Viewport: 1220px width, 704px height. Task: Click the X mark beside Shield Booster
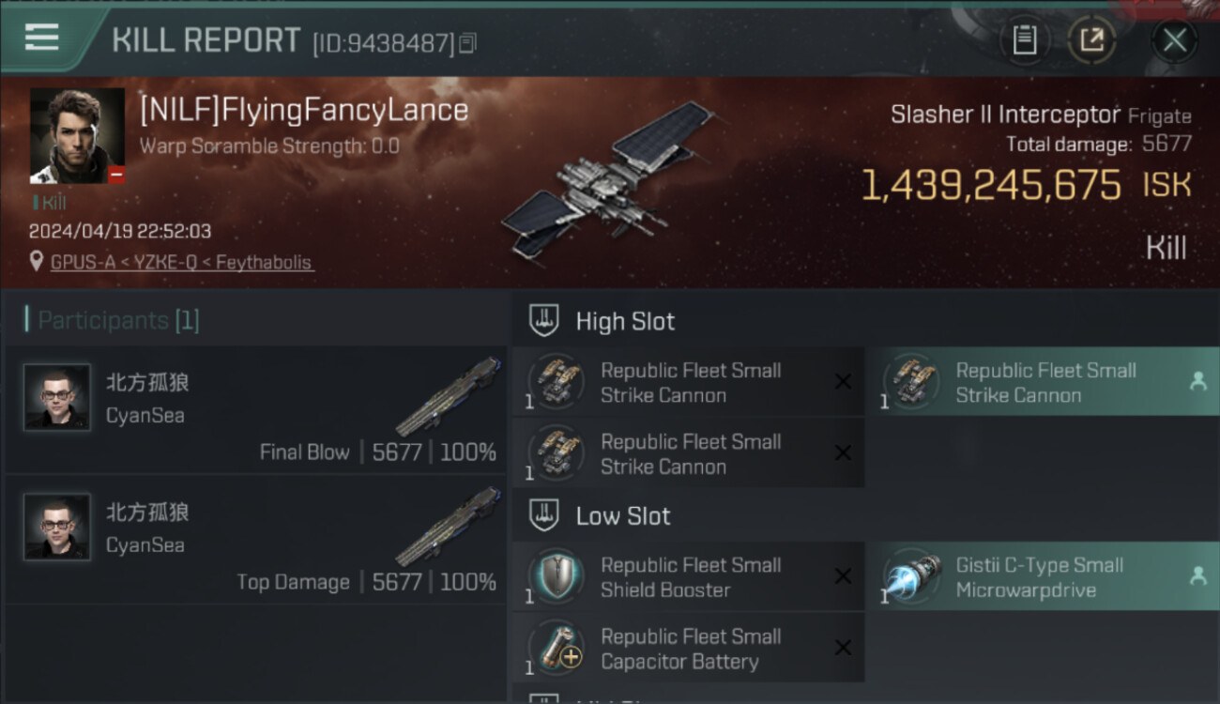(x=843, y=576)
